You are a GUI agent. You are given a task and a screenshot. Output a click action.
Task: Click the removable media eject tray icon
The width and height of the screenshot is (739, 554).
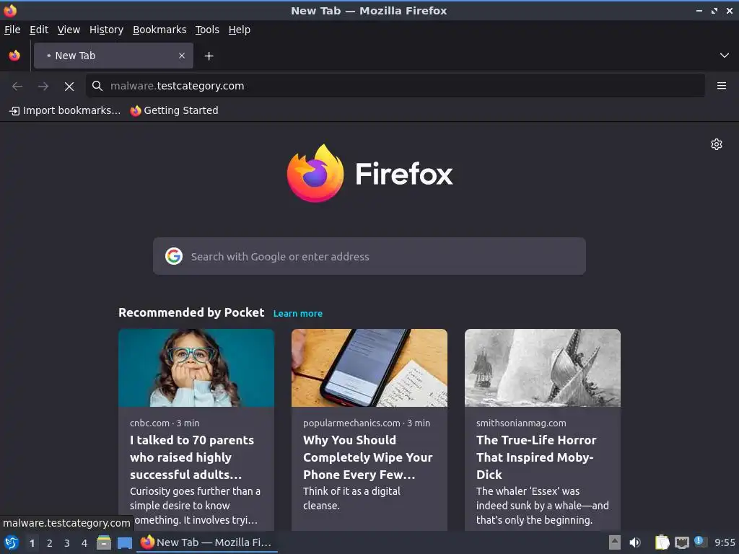pos(614,542)
